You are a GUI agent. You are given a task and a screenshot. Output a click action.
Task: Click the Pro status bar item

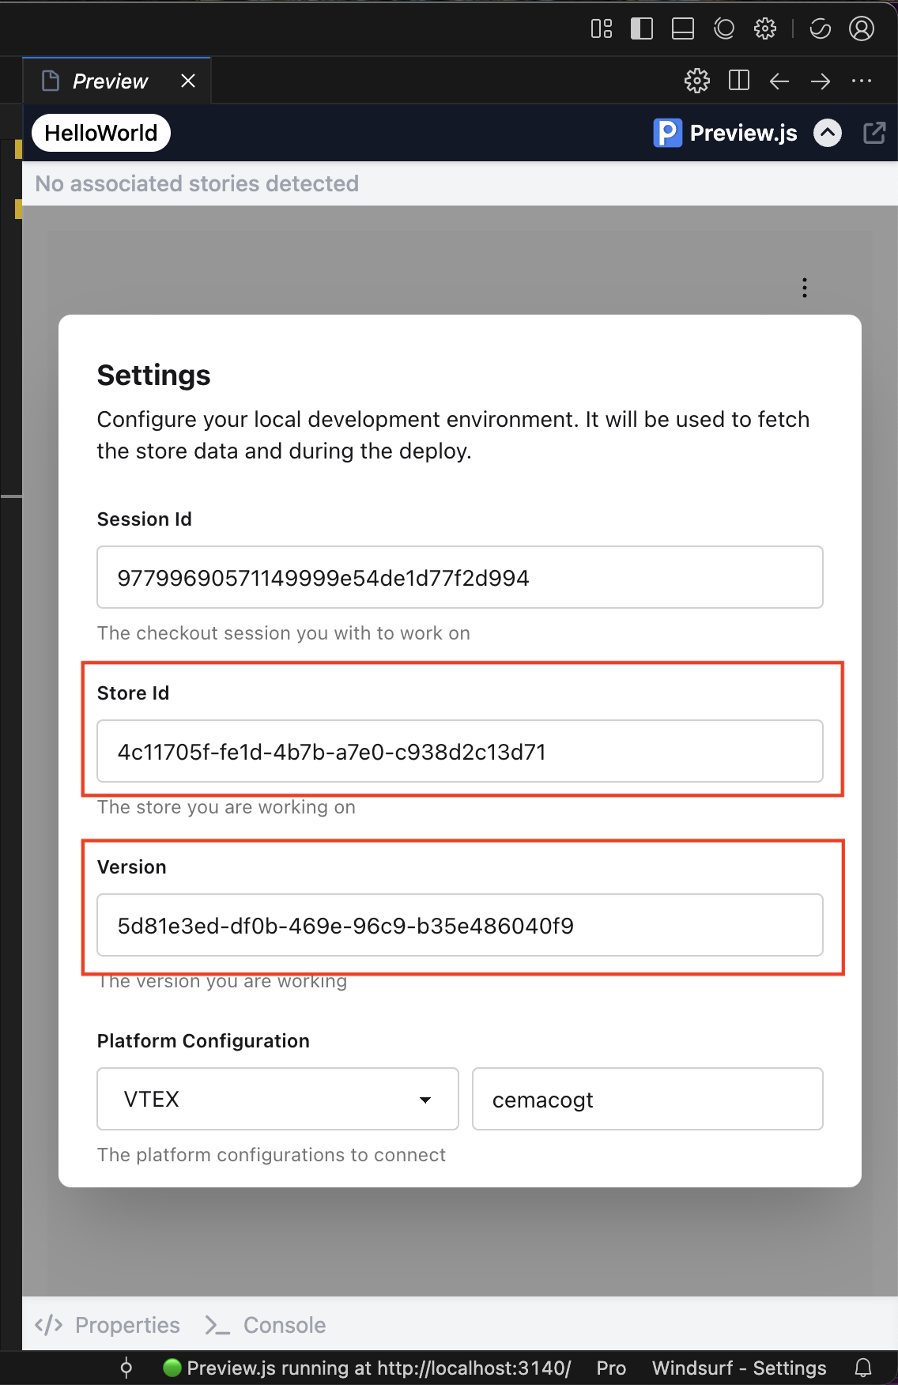(611, 1368)
